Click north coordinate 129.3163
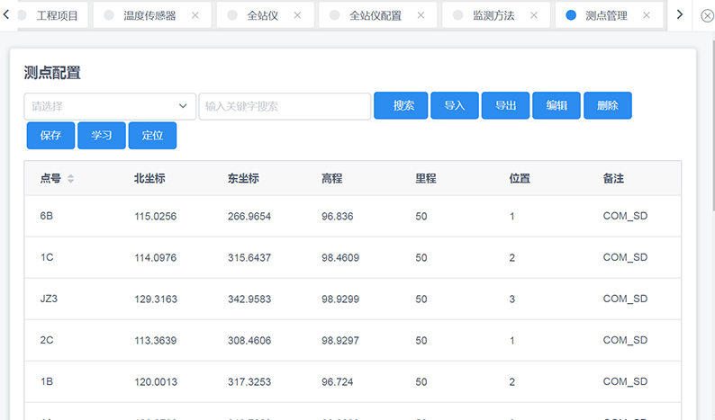This screenshot has width=715, height=420. (156, 299)
